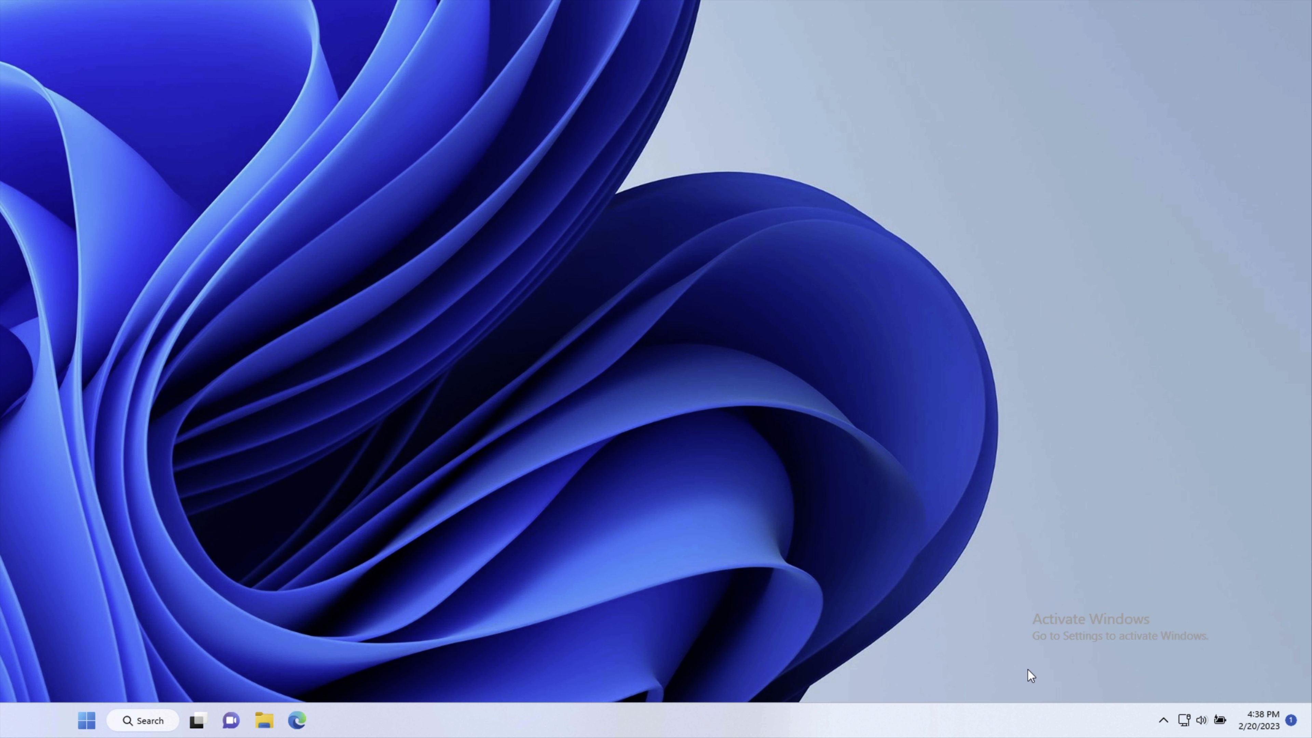Click the quick settings tray cluster
Viewport: 1312px width, 738px height.
tap(1202, 720)
